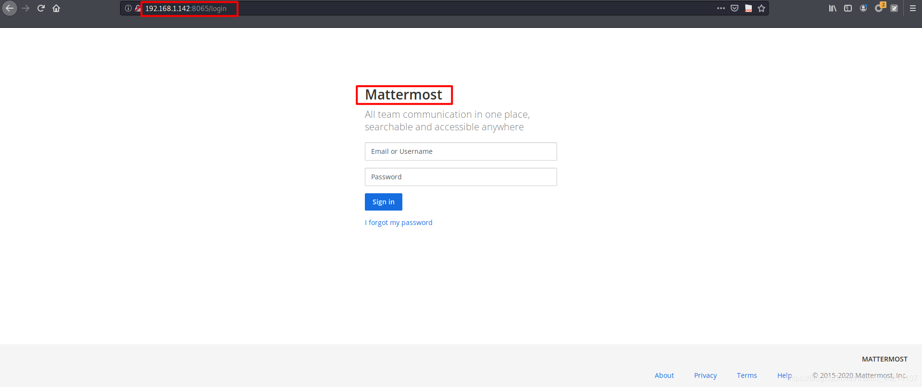Focus the address bar URL text

(186, 9)
